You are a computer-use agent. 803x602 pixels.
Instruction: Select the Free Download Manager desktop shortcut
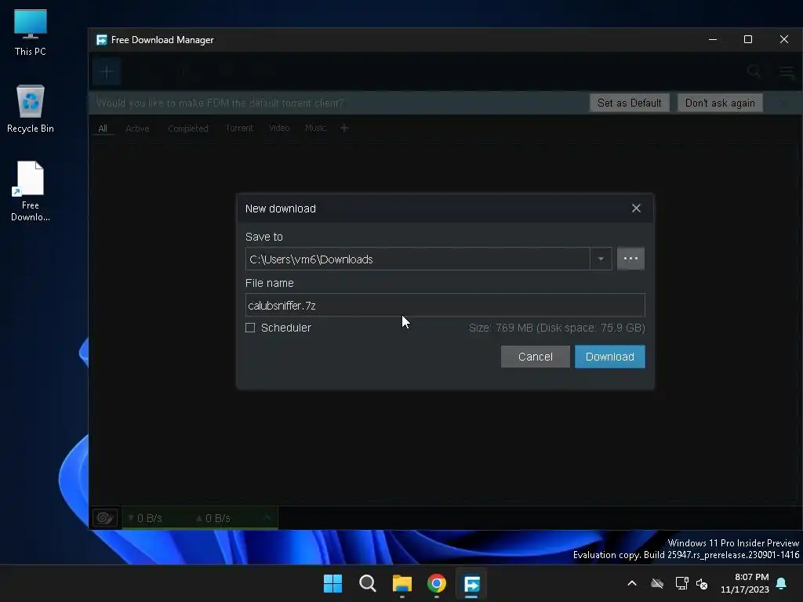[x=31, y=191]
